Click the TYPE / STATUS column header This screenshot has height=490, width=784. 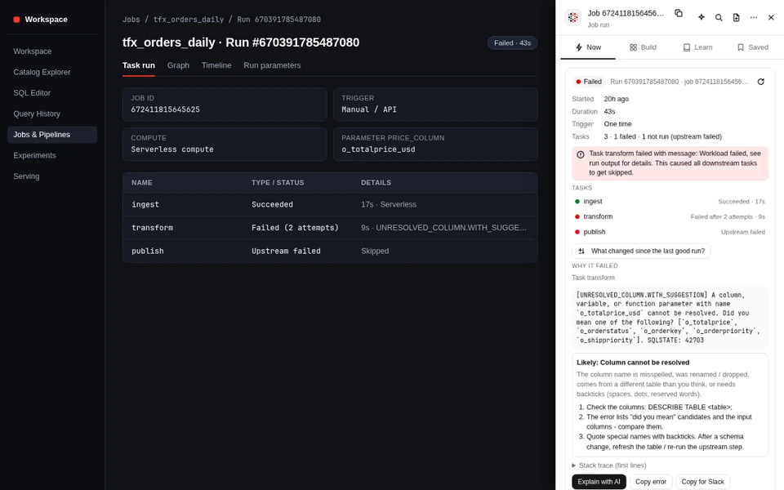[278, 183]
